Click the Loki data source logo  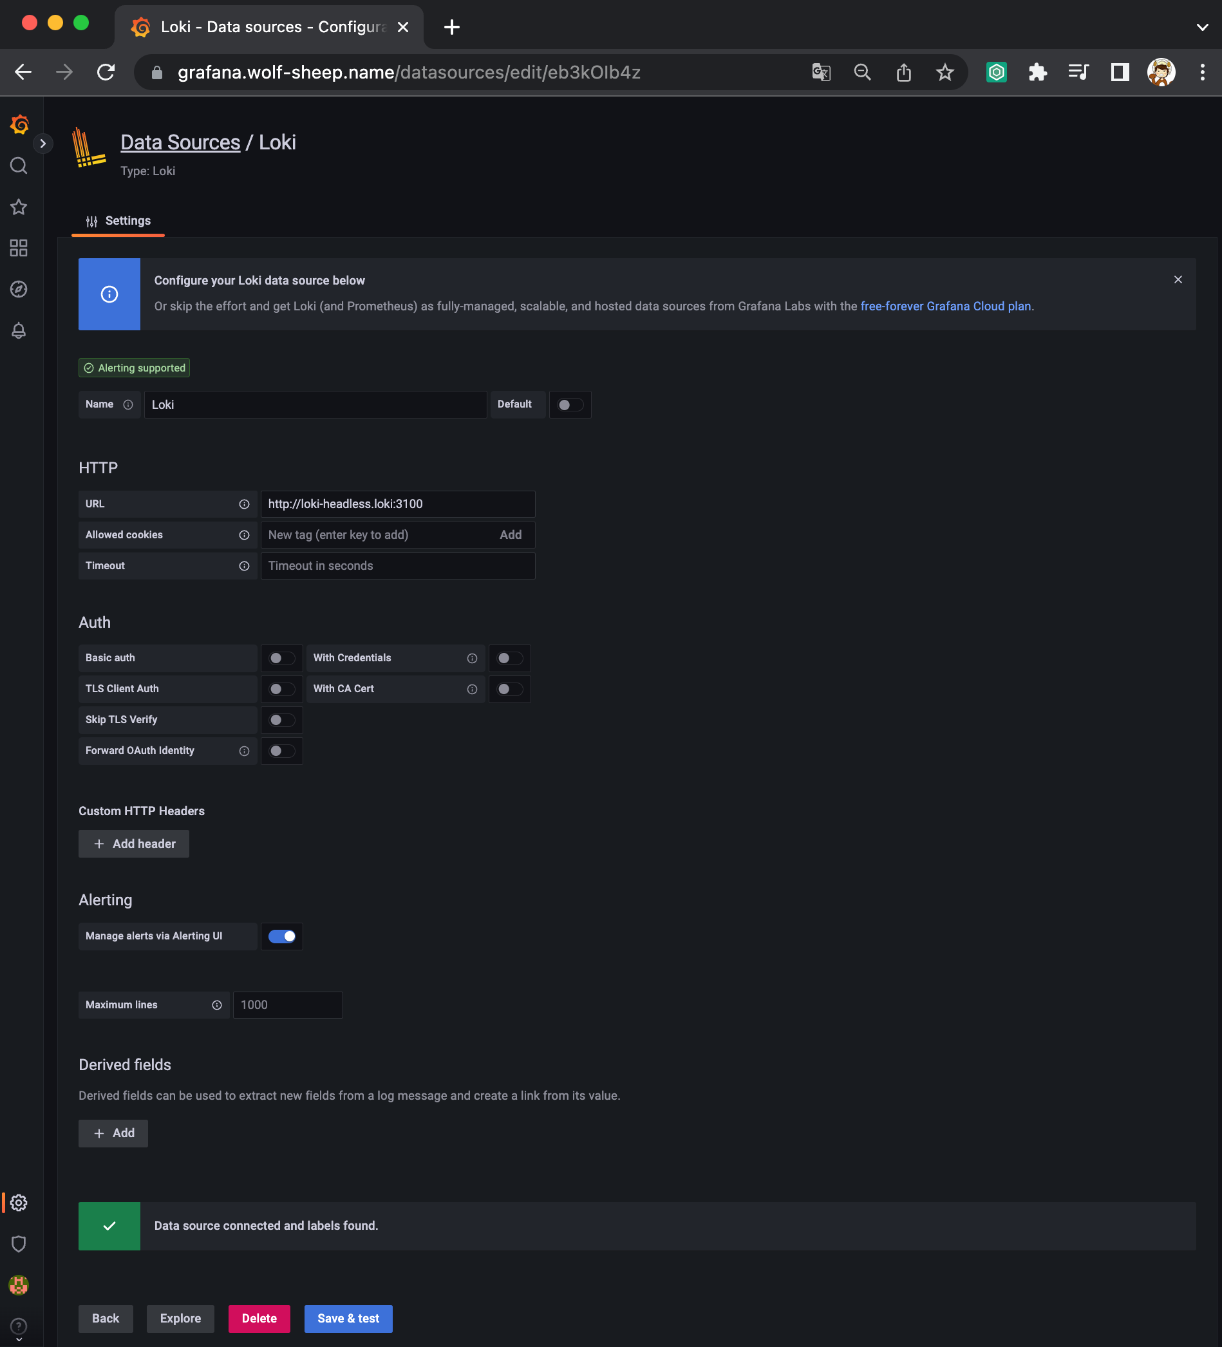pyautogui.click(x=88, y=147)
